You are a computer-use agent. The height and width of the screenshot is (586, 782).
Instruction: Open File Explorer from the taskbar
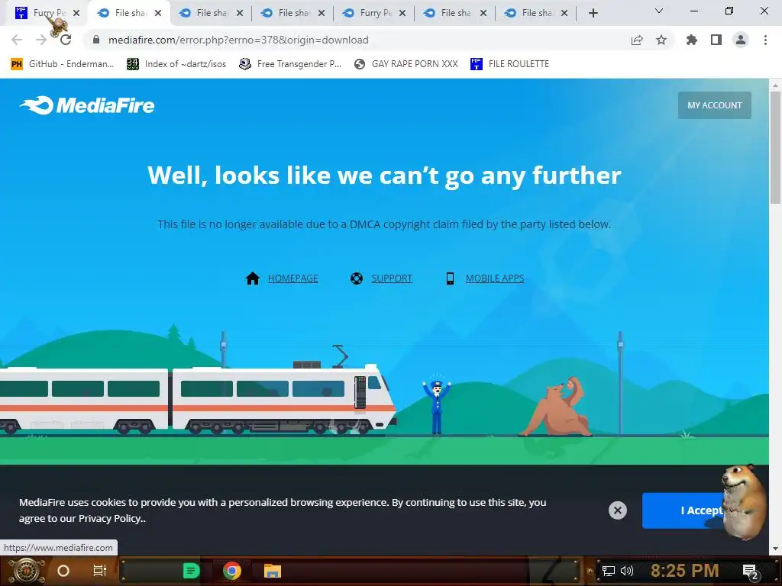coord(273,571)
